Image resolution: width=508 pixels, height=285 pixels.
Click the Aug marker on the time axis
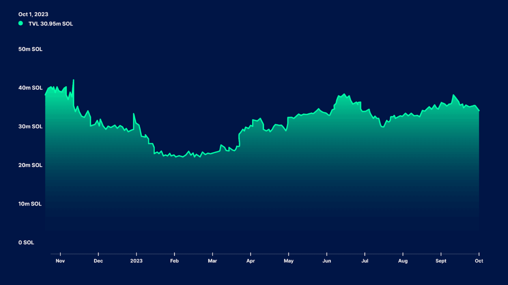pyautogui.click(x=403, y=261)
